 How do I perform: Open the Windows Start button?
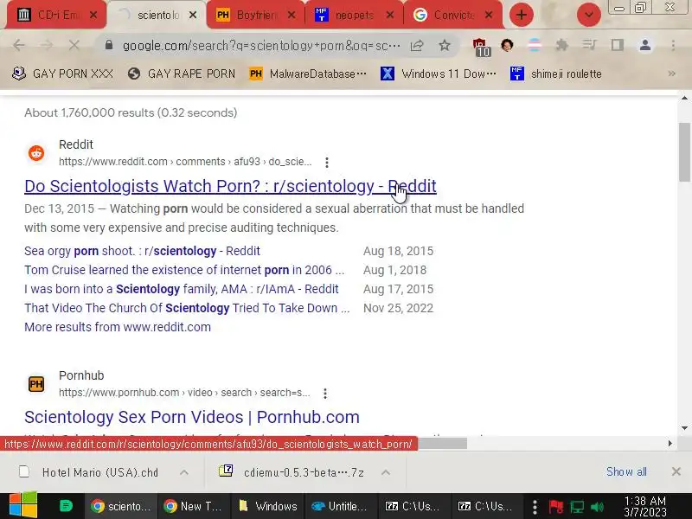pos(23,505)
